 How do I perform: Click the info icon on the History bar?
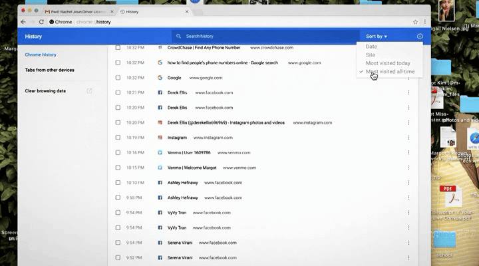pyautogui.click(x=420, y=37)
